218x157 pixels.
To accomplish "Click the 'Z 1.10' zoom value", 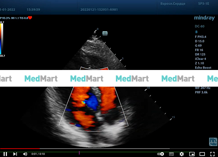I will pos(199,63).
